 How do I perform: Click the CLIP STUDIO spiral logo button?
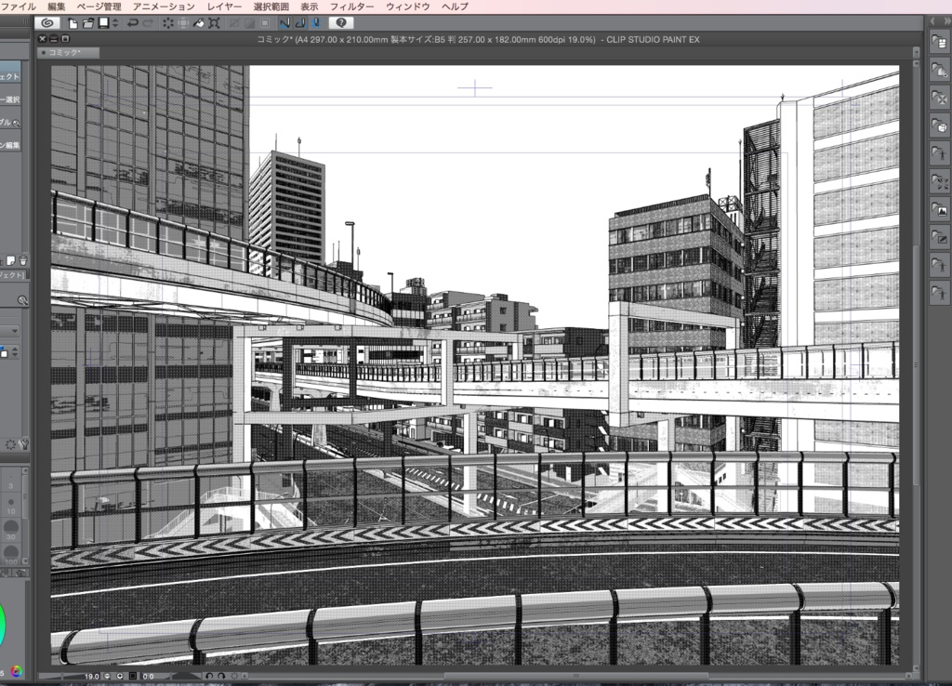pyautogui.click(x=46, y=23)
